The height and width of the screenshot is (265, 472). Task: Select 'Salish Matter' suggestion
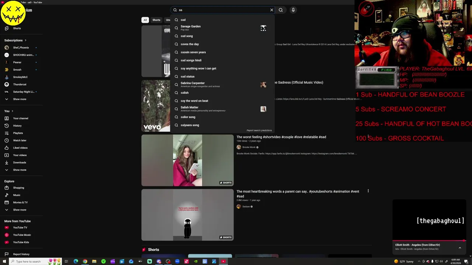[223, 109]
